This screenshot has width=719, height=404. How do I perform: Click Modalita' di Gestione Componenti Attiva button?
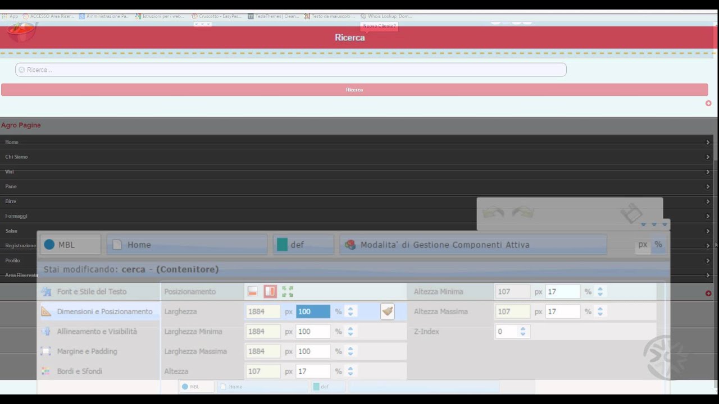[x=473, y=245]
